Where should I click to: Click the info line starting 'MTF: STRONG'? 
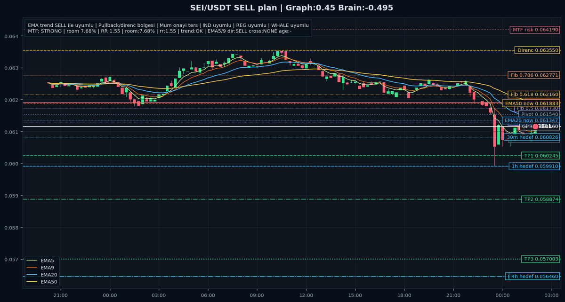pyautogui.click(x=160, y=31)
